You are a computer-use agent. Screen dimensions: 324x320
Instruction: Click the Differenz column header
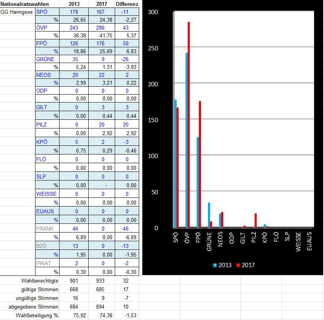pos(127,4)
